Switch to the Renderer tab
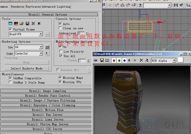The height and width of the screenshot is (134, 191). (x=18, y=6)
